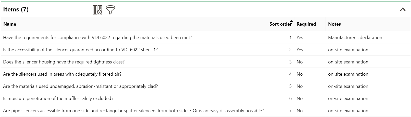411x117 pixels.
Task: Click sort order 7 cell
Action: coord(290,111)
